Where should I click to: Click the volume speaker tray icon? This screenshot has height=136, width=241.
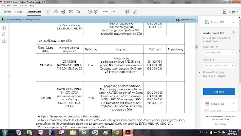[215, 133]
